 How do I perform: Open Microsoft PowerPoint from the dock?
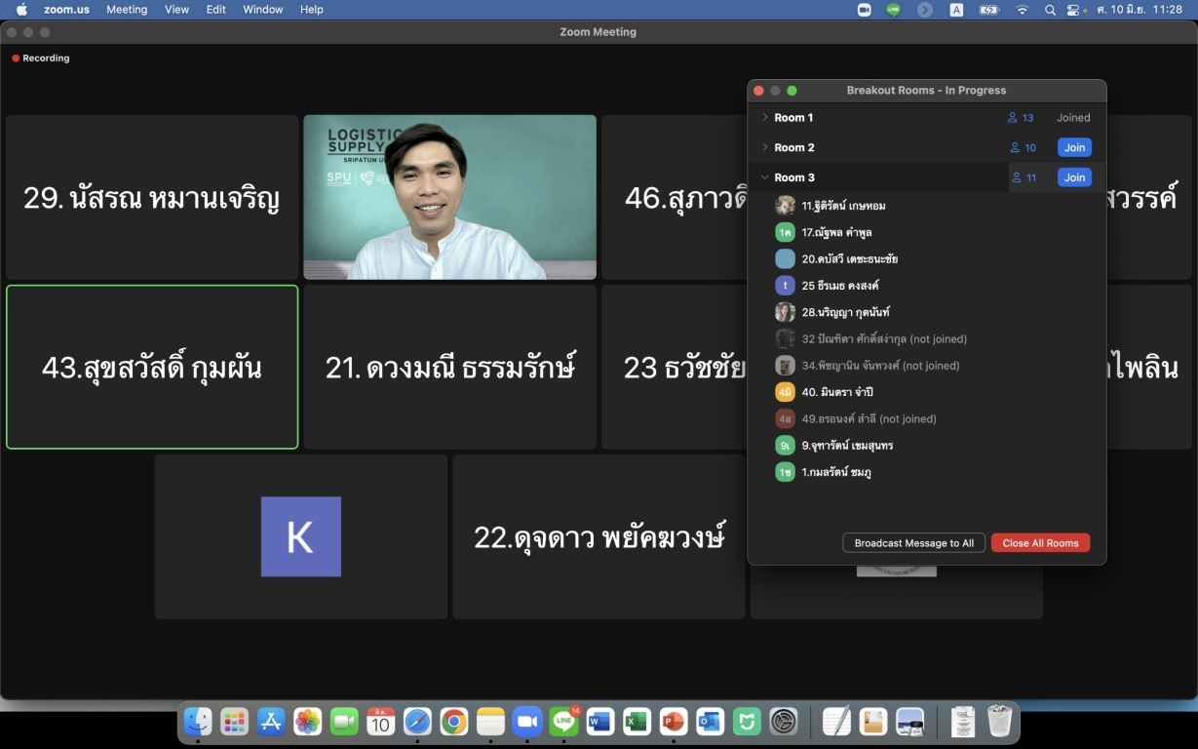674,722
